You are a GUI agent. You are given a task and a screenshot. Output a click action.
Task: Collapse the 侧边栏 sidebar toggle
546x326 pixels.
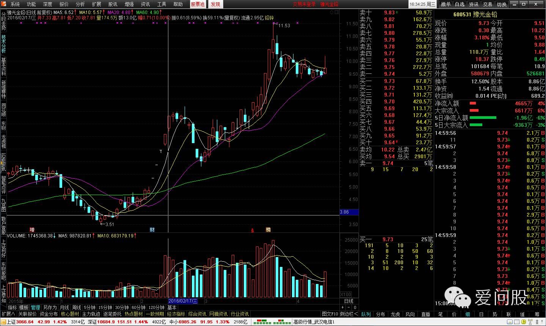pyautogui.click(x=349, y=314)
